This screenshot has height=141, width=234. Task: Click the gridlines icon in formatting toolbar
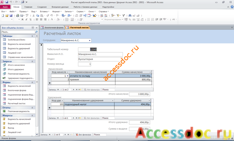tap(67, 19)
